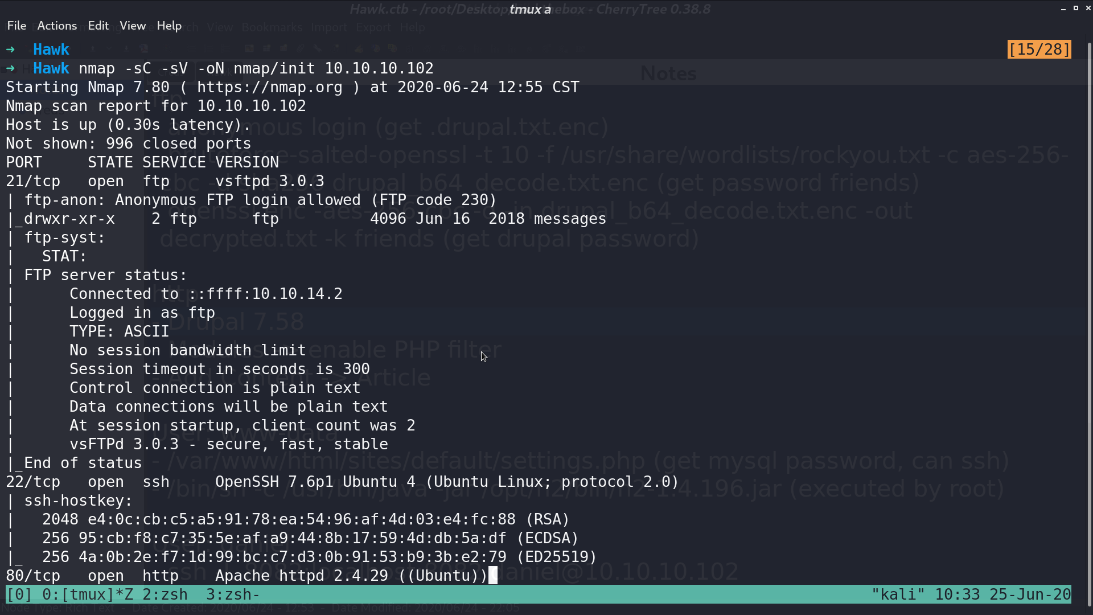This screenshot has width=1093, height=615.
Task: Click the maximize window icon
Action: pyautogui.click(x=1075, y=8)
